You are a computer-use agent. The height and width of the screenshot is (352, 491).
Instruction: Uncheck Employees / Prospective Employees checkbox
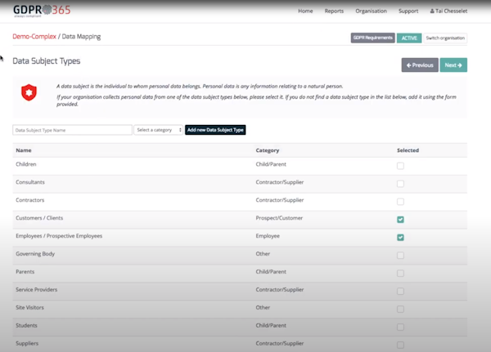coord(400,237)
